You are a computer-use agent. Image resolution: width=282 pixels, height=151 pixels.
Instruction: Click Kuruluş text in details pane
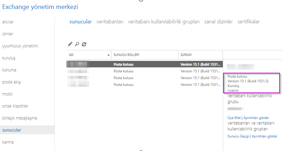pyautogui.click(x=233, y=86)
